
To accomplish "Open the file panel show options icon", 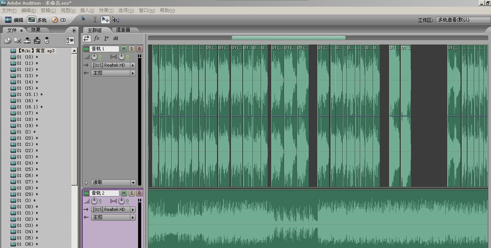I will point(70,40).
